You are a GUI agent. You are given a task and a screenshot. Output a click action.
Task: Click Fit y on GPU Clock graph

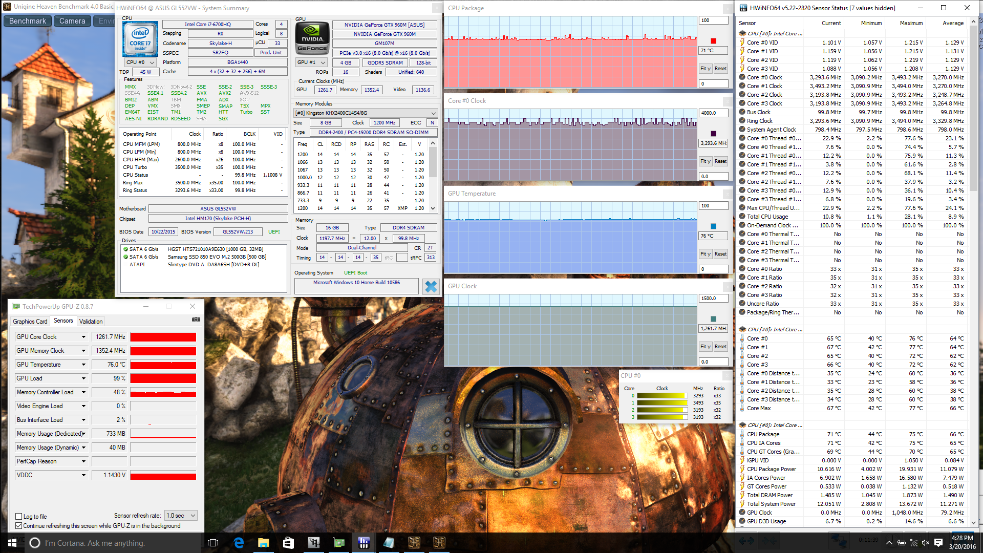click(706, 347)
